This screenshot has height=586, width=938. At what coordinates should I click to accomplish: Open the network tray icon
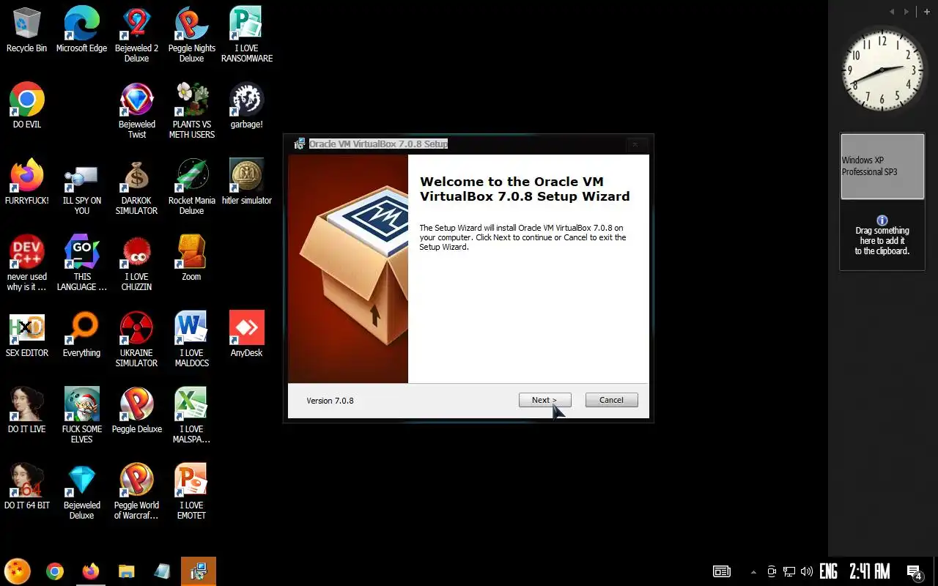789,571
